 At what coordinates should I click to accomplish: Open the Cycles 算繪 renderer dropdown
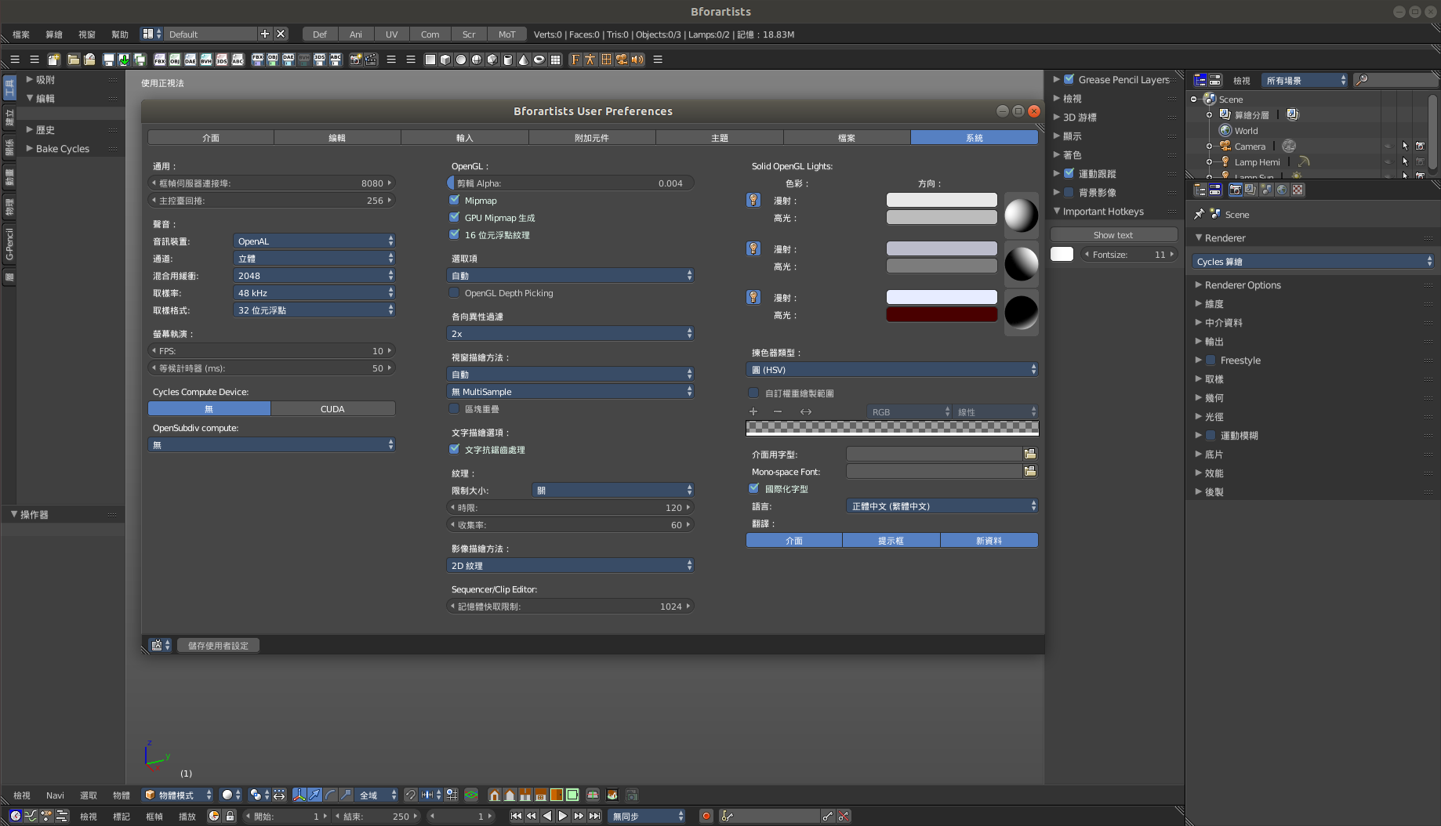(x=1313, y=261)
